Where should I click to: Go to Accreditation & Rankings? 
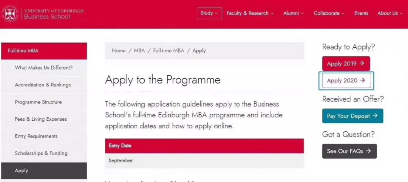point(44,85)
